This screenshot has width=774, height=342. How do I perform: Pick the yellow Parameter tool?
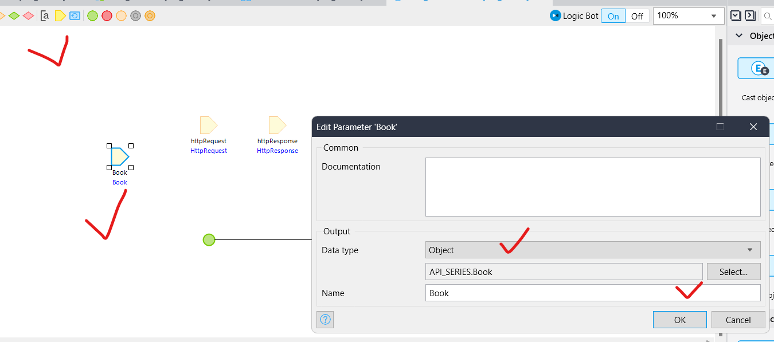point(60,16)
